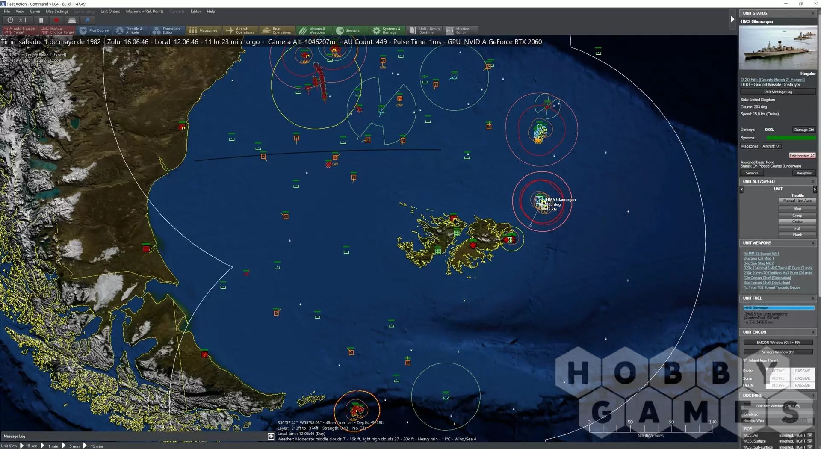Image resolution: width=821 pixels, height=449 pixels.
Task: Click the blue pin toolbar icon
Action: pyautogui.click(x=87, y=20)
